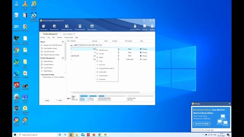Click the Windows Start button
244x137 pixels.
15,135
